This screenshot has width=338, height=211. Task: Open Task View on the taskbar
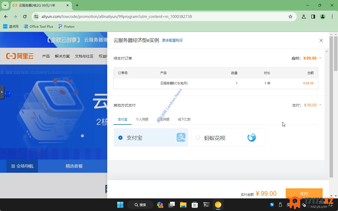172,205
